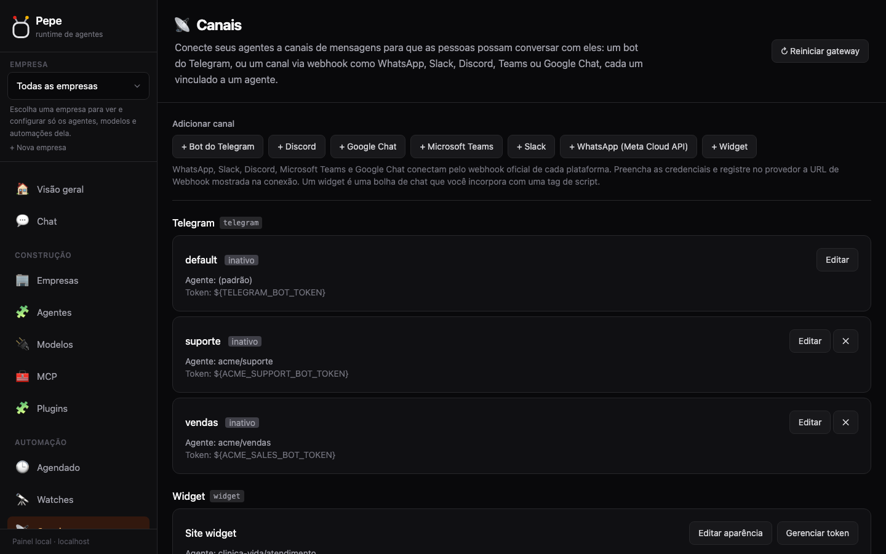Screen dimensions: 886x554
Task: Add a Bot do Telegram channel
Action: click(218, 147)
